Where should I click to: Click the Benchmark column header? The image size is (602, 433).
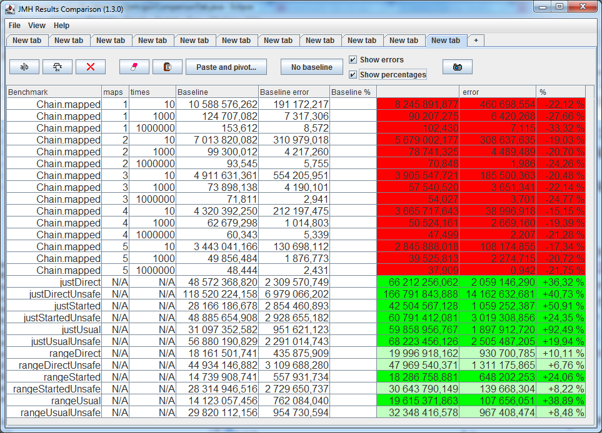pyautogui.click(x=54, y=92)
